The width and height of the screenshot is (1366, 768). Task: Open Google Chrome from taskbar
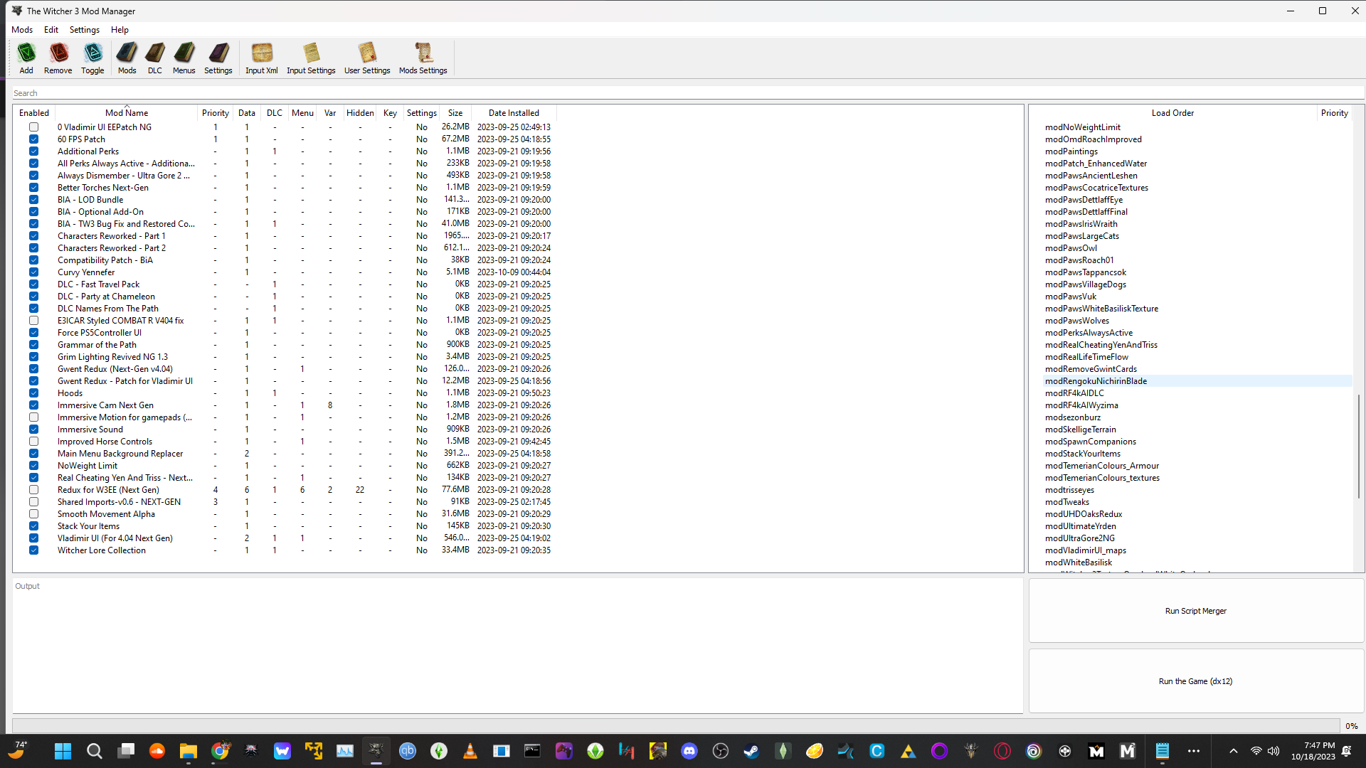pyautogui.click(x=221, y=751)
